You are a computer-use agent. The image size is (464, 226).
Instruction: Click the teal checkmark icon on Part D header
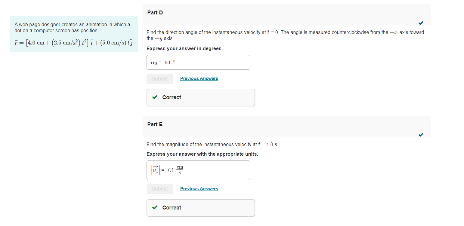tap(421, 23)
